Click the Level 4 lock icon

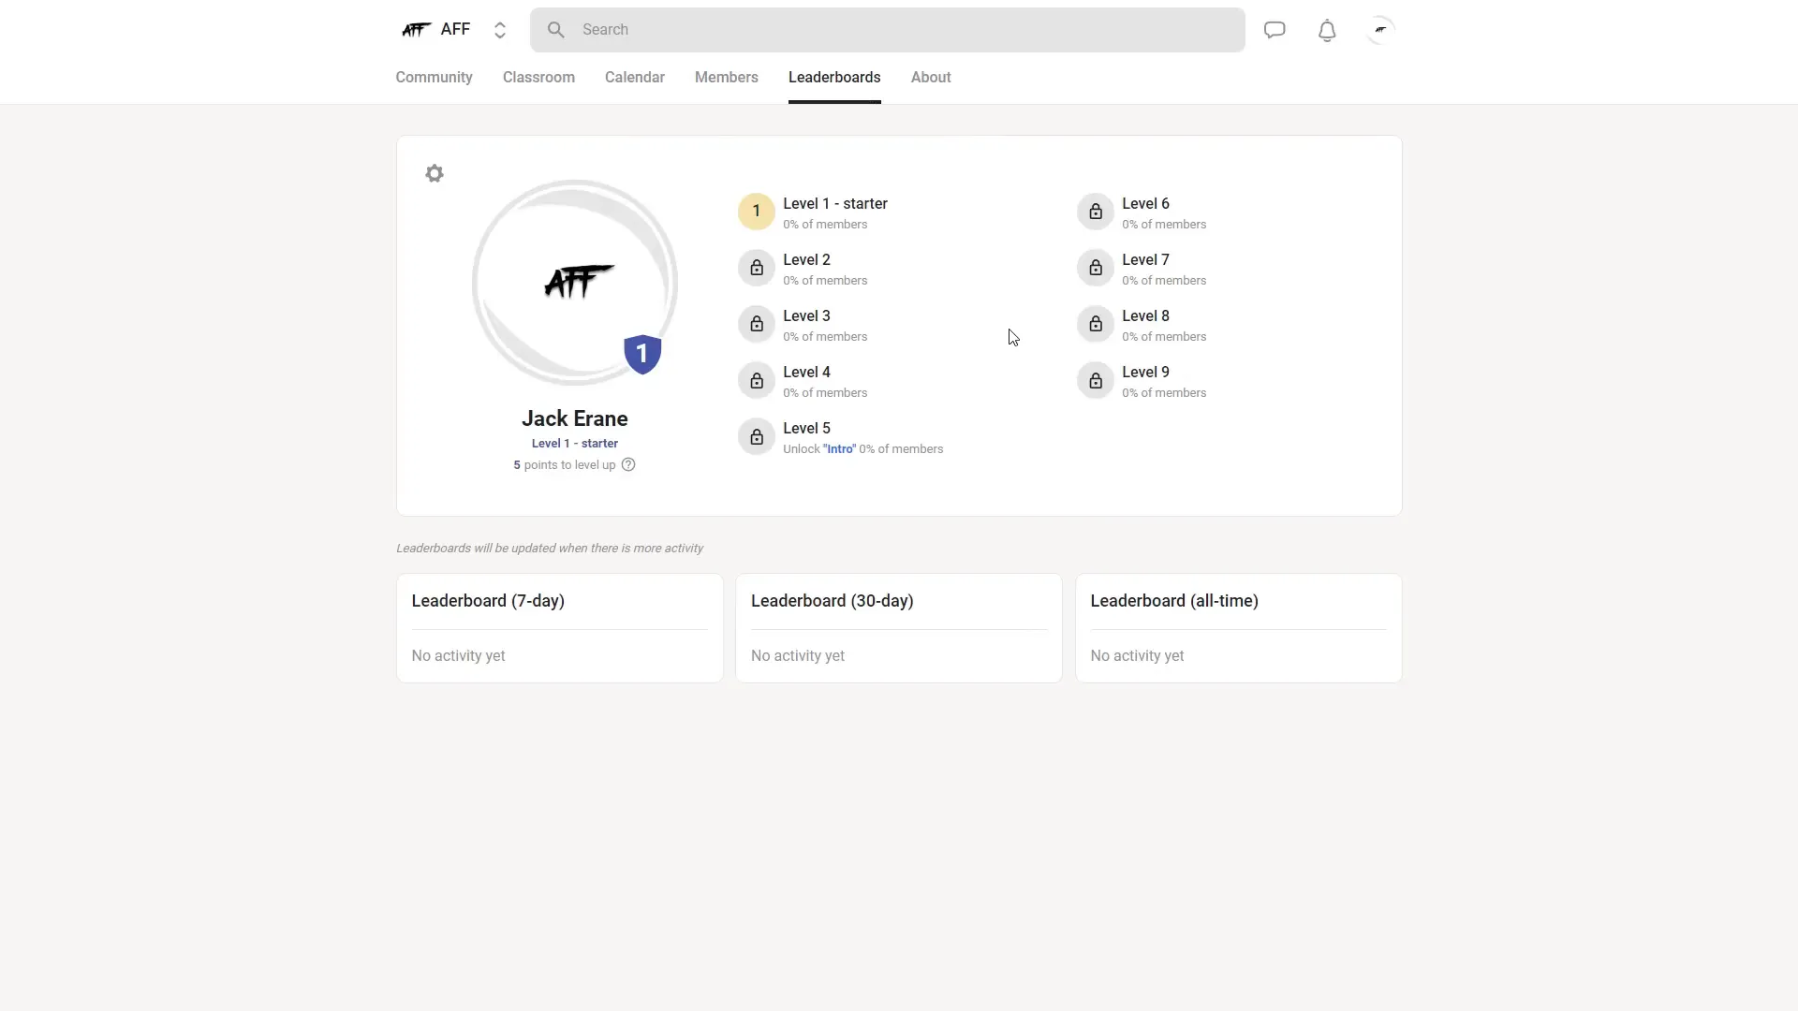pos(756,380)
